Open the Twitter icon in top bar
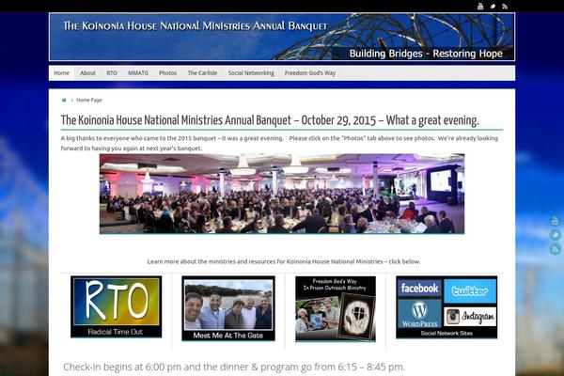This screenshot has height=376, width=564. (x=493, y=7)
